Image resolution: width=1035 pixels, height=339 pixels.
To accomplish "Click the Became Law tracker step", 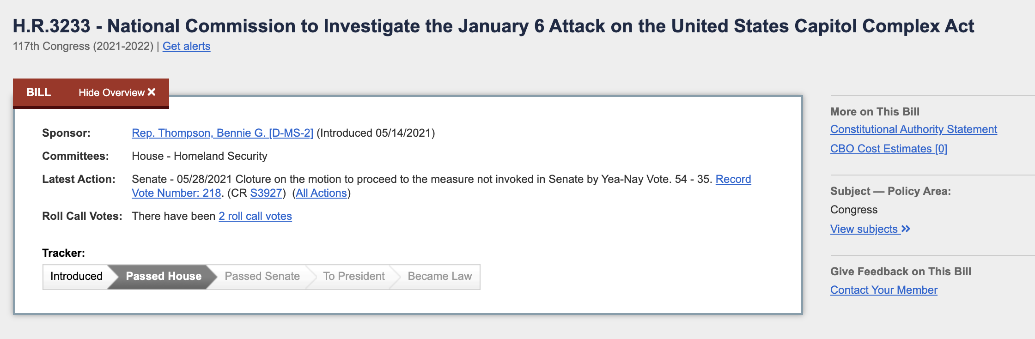I will (439, 276).
